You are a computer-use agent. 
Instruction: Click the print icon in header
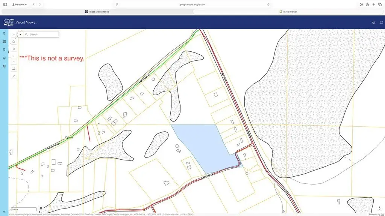pyautogui.click(x=373, y=22)
